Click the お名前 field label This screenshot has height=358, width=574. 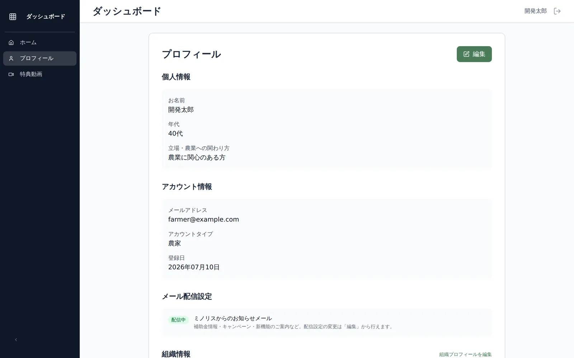177,101
